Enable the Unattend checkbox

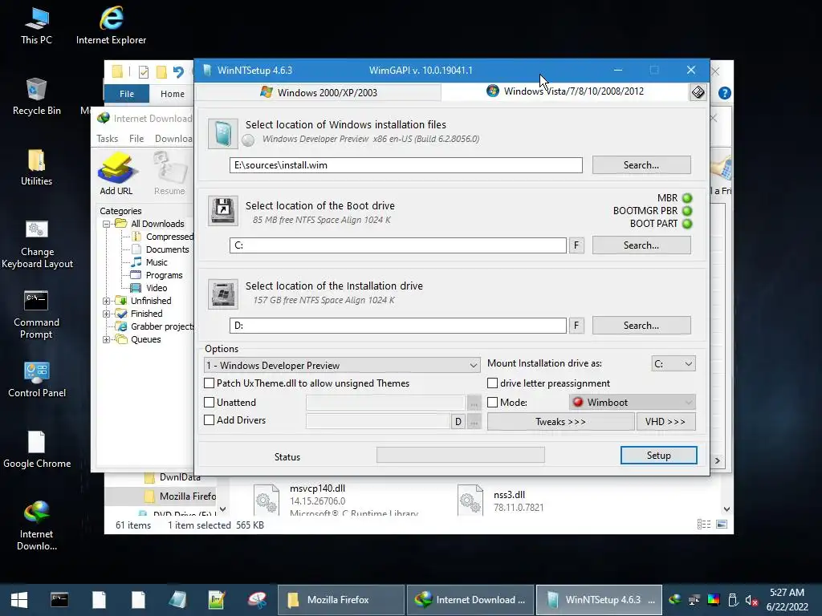tap(210, 403)
